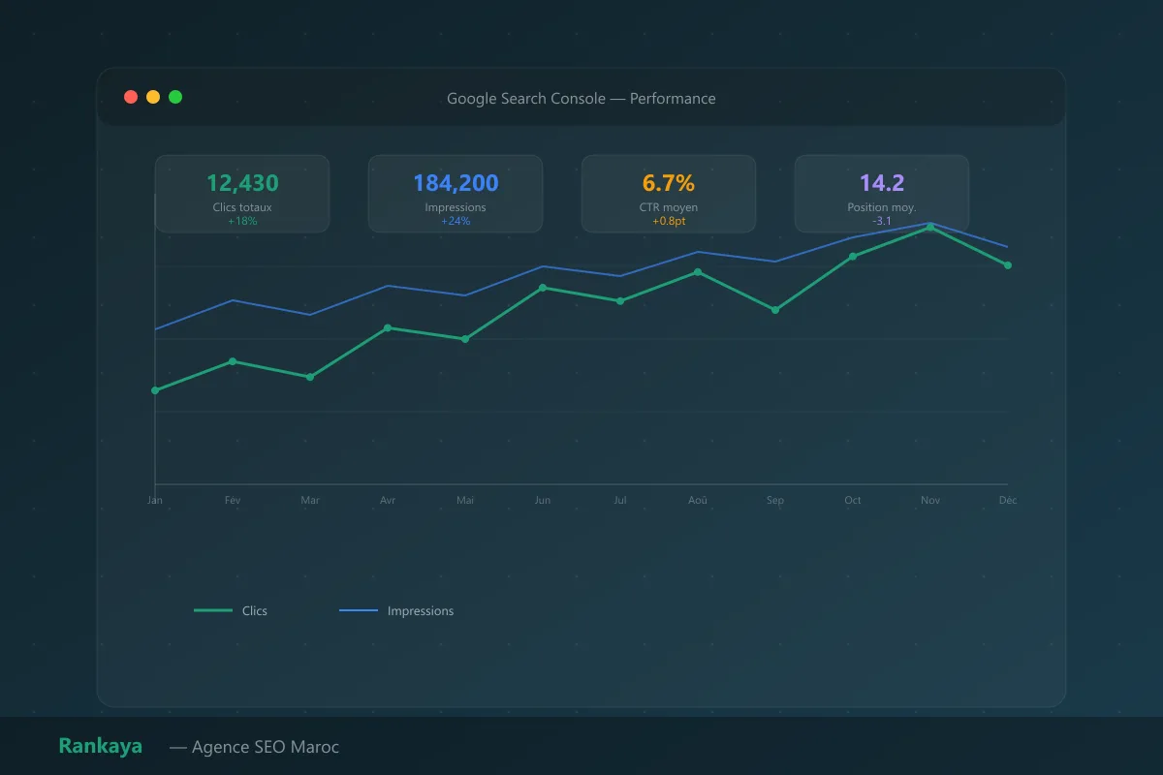The height and width of the screenshot is (775, 1163).
Task: Select the Clics totaux 12,430 card
Action: (x=242, y=194)
